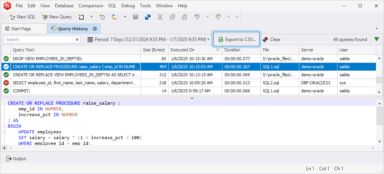Open the Comparison menu

pos(91,6)
